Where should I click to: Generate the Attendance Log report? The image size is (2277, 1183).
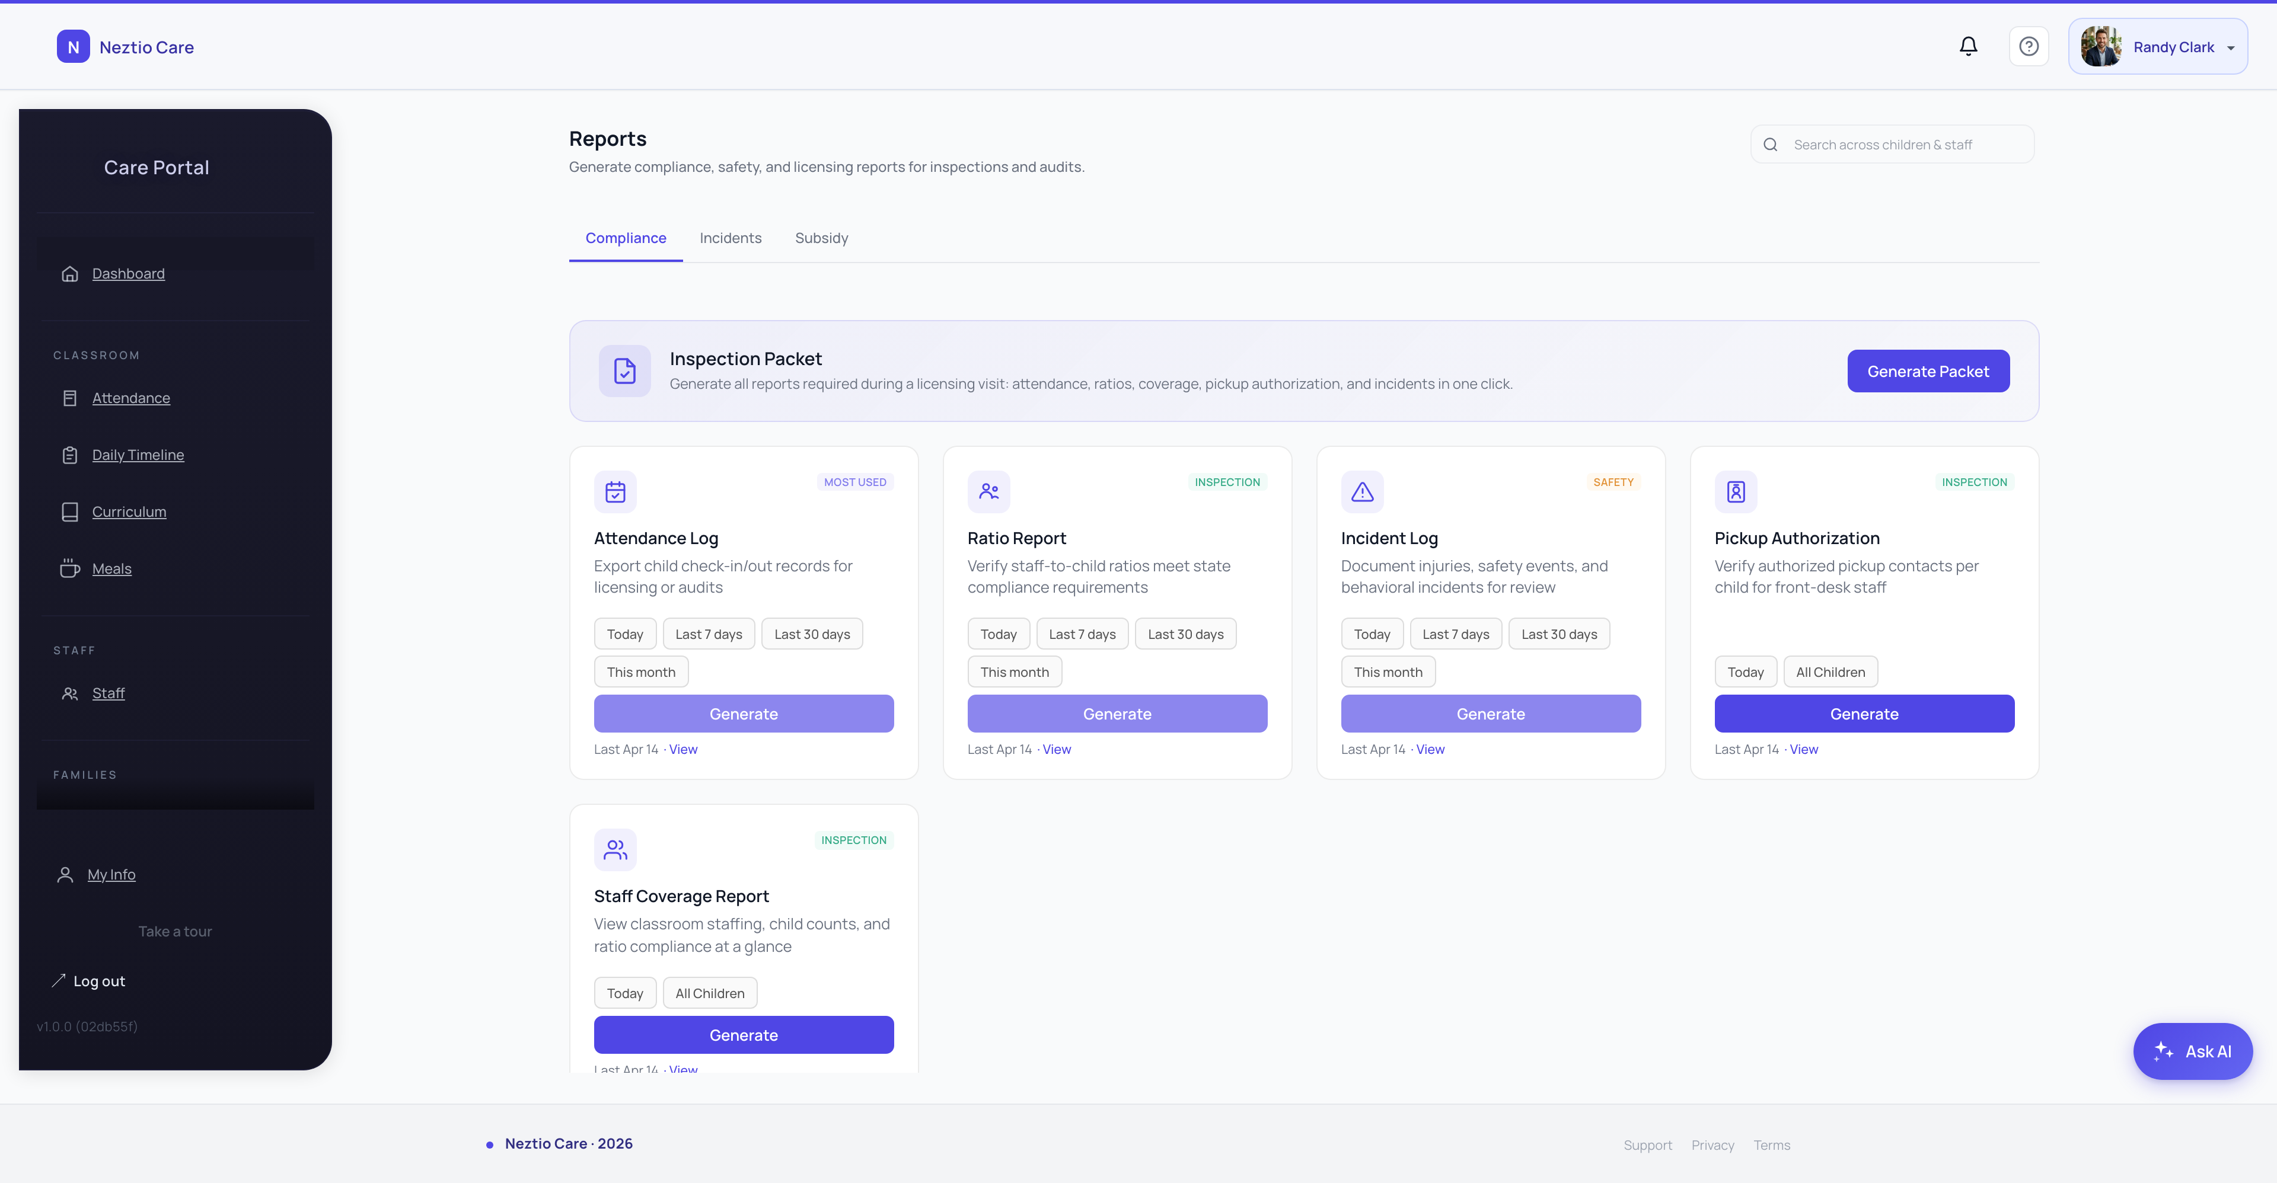click(744, 714)
